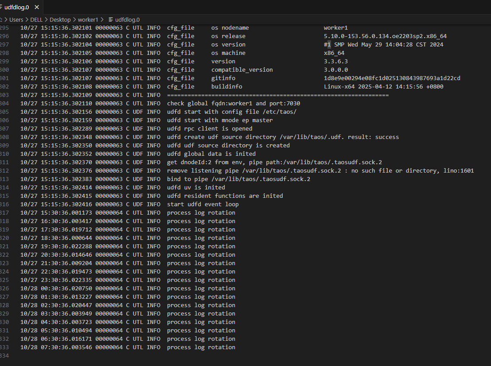
Task: Click the equals-sign separator line
Action: tap(277, 95)
